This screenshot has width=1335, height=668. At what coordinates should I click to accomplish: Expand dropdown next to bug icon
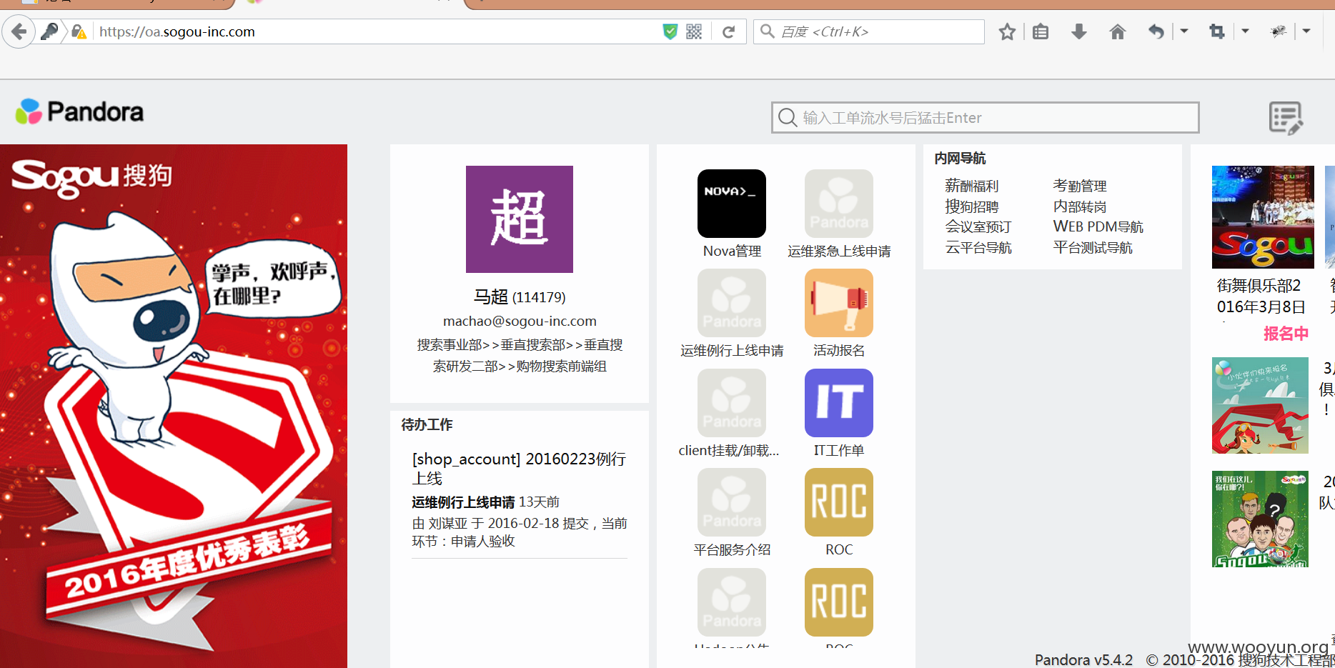click(x=1306, y=31)
